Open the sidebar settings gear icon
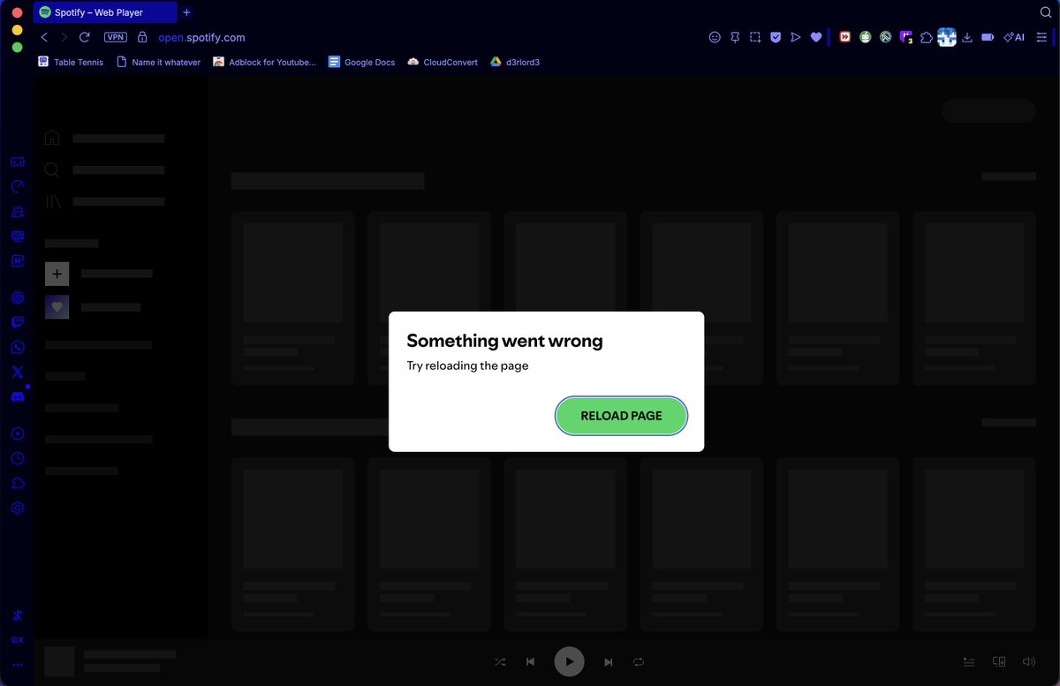Screen dimensions: 1060x686 pyautogui.click(x=17, y=509)
